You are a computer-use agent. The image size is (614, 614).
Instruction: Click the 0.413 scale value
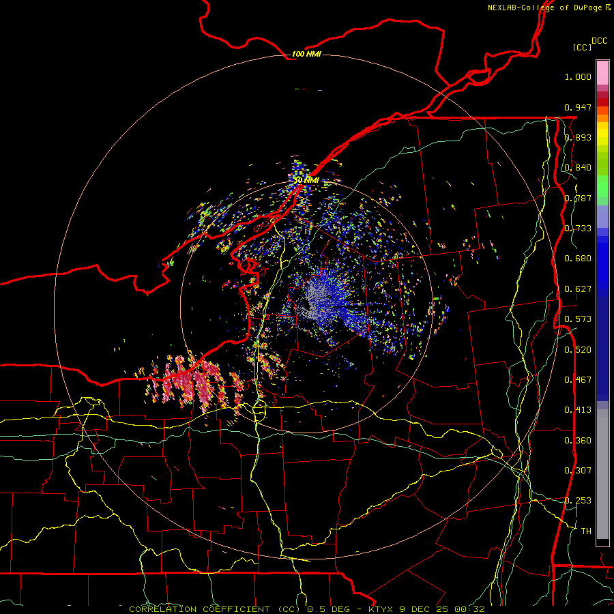pyautogui.click(x=578, y=410)
